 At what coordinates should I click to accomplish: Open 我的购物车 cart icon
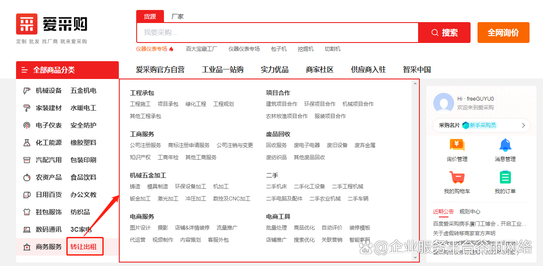(457, 177)
